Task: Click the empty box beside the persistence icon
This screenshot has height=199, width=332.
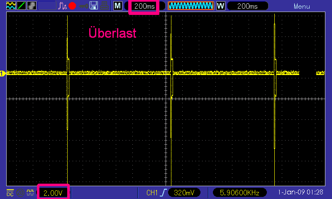Action: pos(47,6)
